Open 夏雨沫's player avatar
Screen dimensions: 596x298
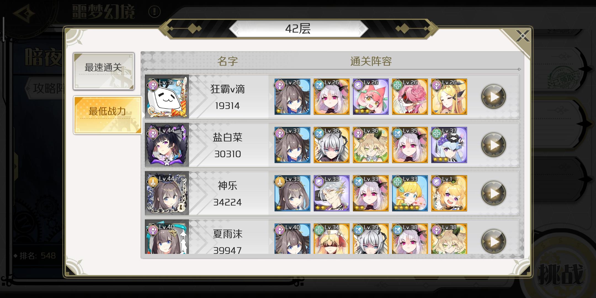click(x=167, y=237)
